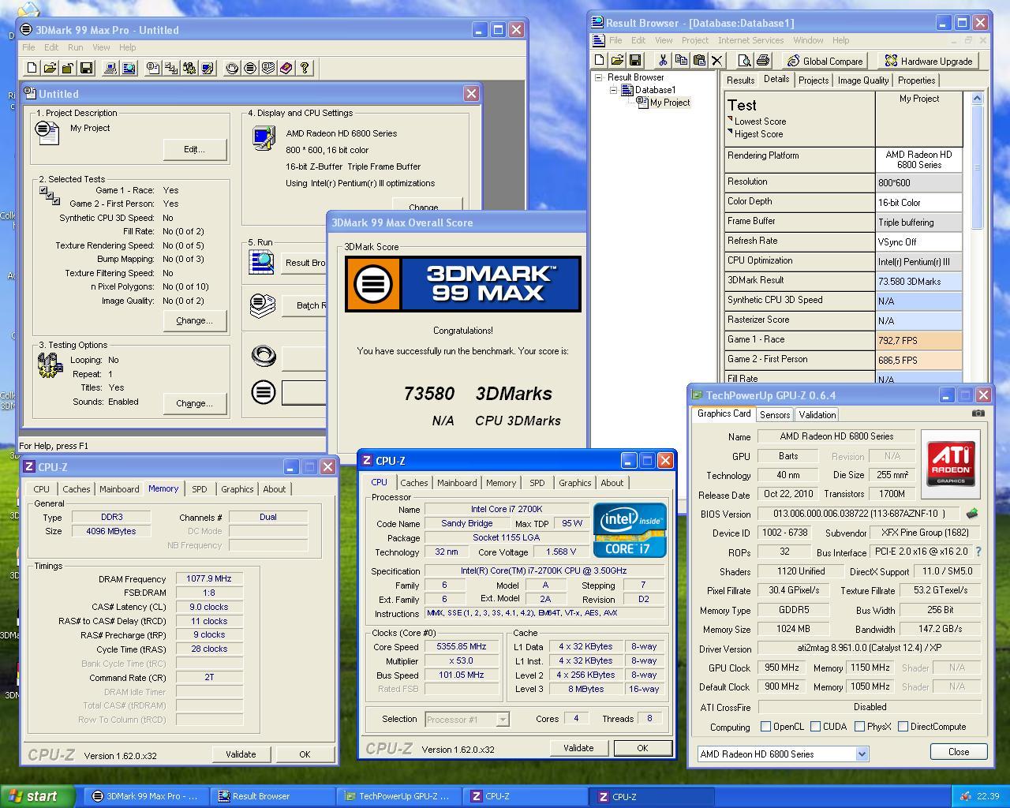
Task: Open the Caches tab in front CPU-Z window
Action: point(413,483)
